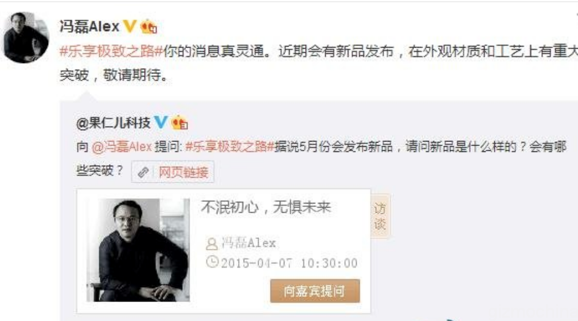Open the #乐享极致之路# hashtag in main post
This screenshot has width=578, height=321.
coord(111,51)
